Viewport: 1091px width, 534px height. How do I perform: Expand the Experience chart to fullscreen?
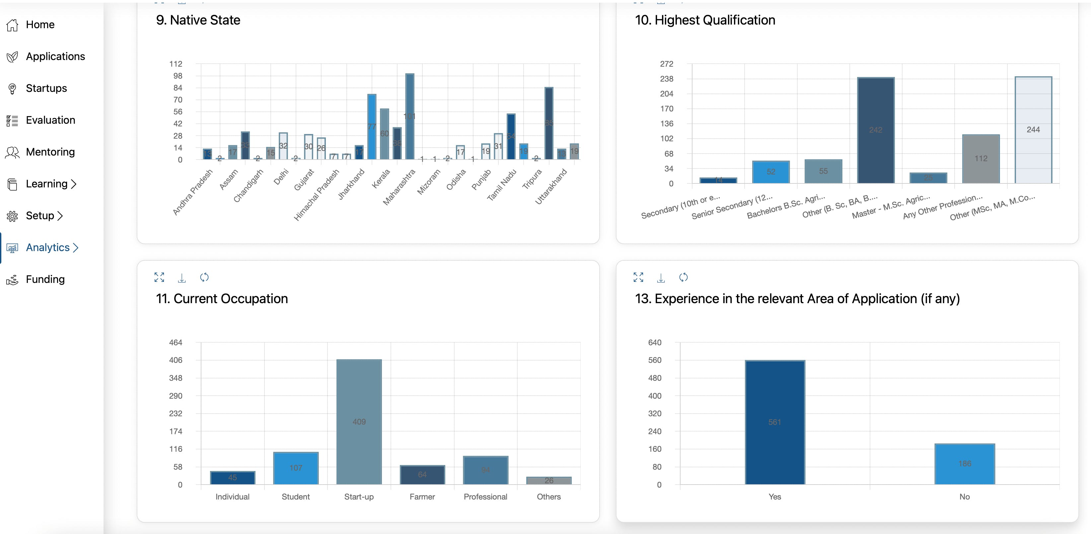pos(638,277)
